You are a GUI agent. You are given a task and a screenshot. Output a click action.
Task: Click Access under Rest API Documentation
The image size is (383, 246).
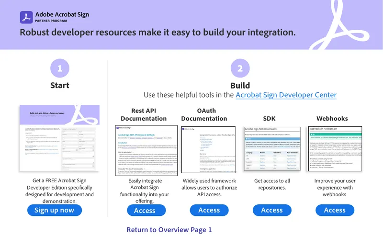146,210
